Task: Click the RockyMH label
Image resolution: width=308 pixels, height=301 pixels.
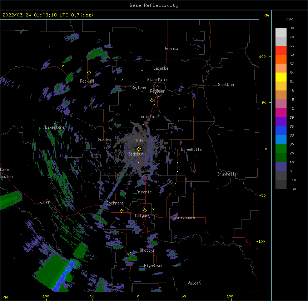Action: pyautogui.click(x=88, y=81)
